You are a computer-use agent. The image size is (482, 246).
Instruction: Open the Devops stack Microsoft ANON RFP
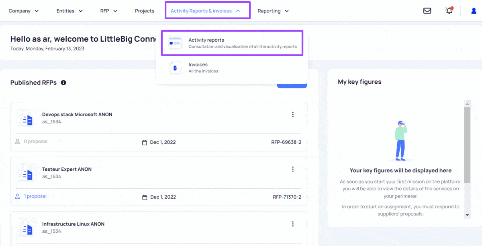[x=77, y=114]
